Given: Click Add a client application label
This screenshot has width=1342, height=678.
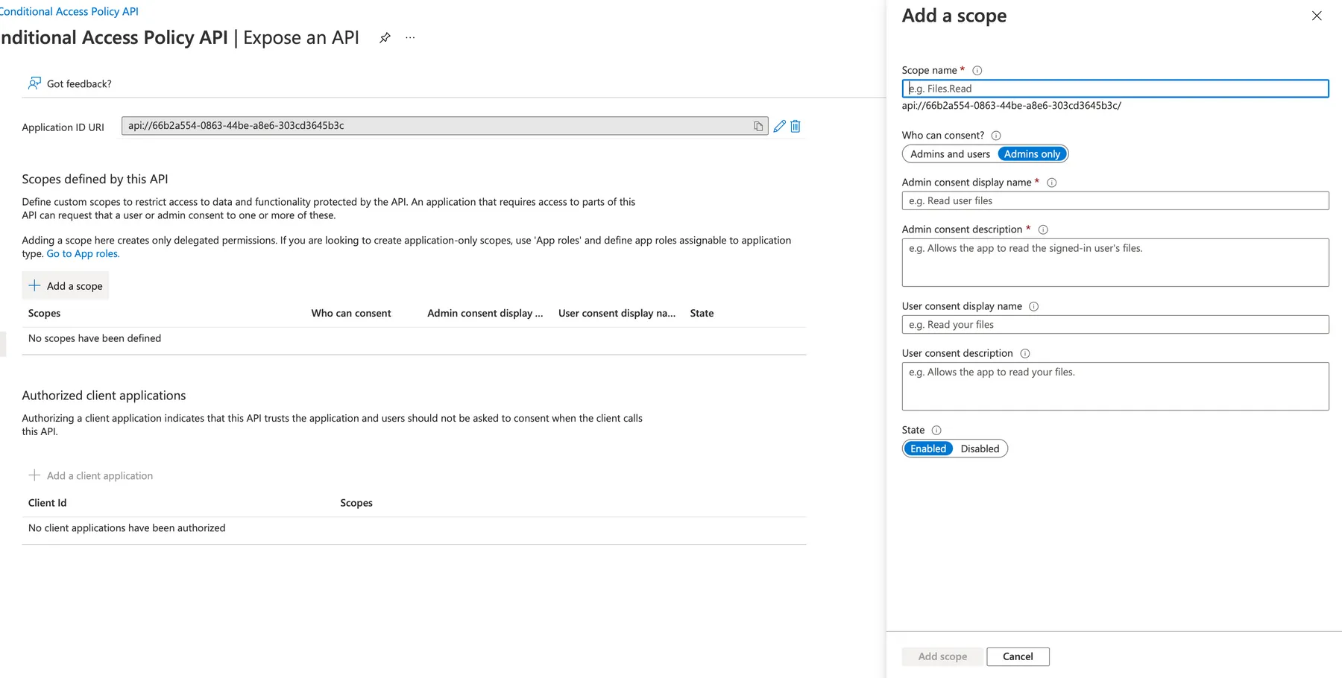Looking at the screenshot, I should point(100,476).
